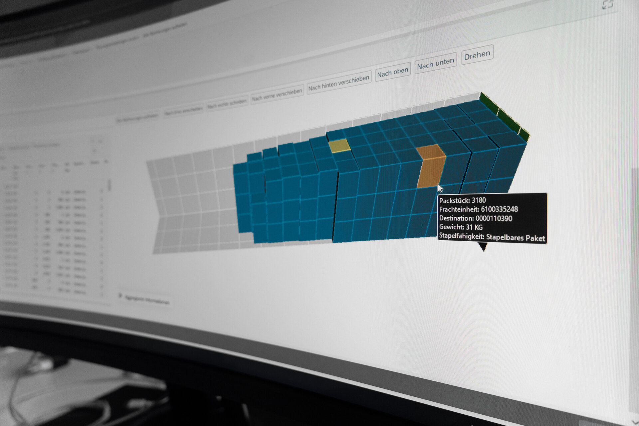Click the package table's vertical scrollbar thumb
The image size is (639, 426).
coord(109,185)
